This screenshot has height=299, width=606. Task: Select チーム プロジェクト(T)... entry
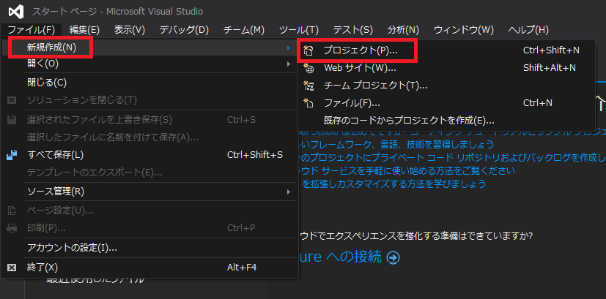(x=446, y=86)
